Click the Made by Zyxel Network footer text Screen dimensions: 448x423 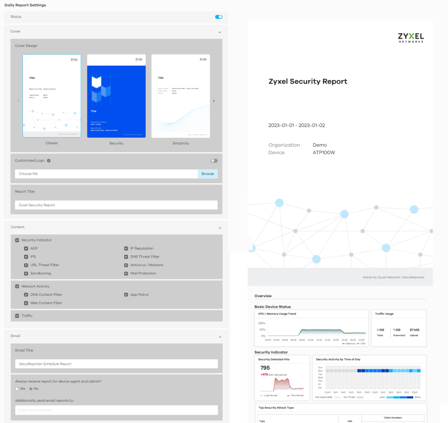tap(394, 277)
